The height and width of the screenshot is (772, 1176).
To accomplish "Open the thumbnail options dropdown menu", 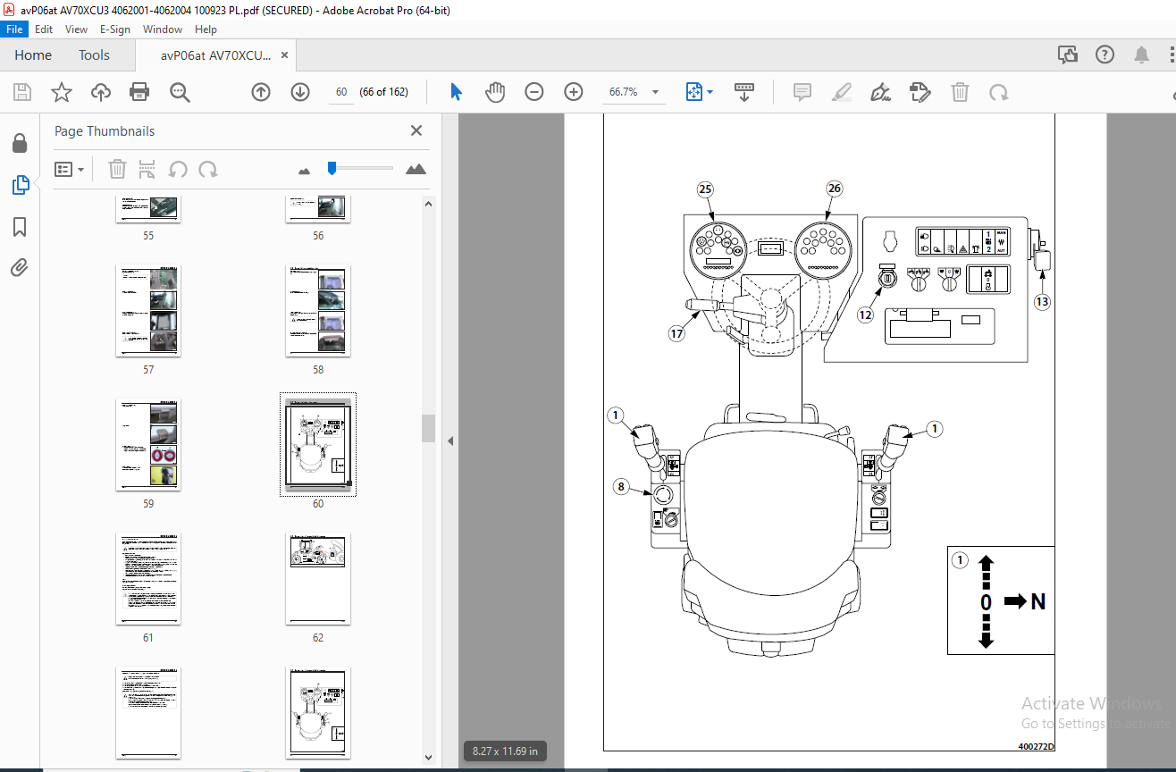I will pyautogui.click(x=70, y=169).
